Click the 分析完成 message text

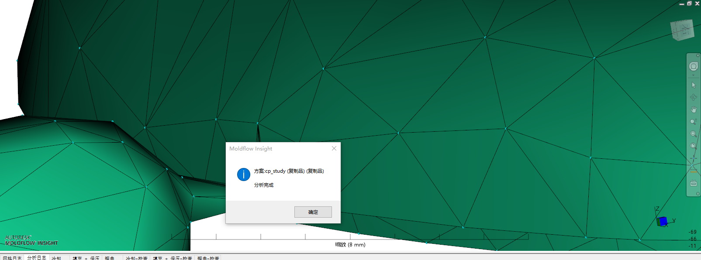point(264,185)
